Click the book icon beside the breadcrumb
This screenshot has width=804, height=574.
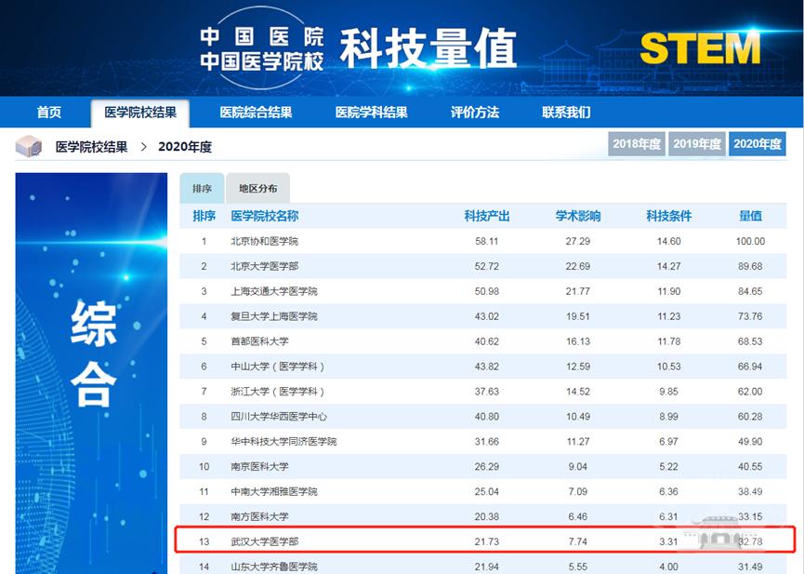28,146
